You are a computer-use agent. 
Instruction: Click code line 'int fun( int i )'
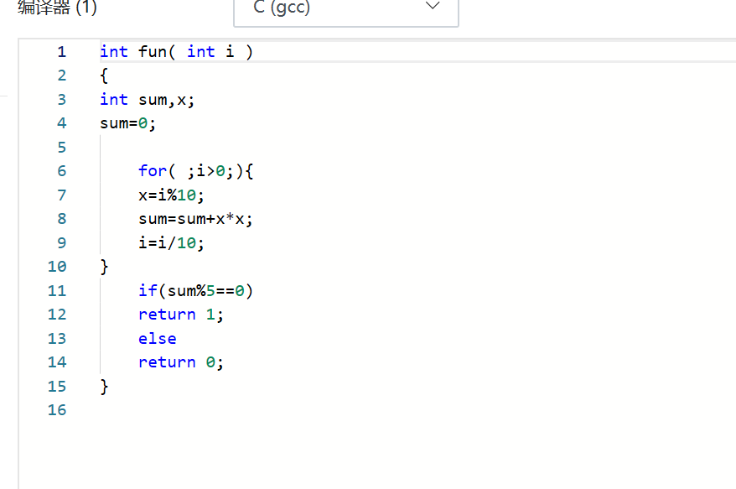click(x=177, y=52)
